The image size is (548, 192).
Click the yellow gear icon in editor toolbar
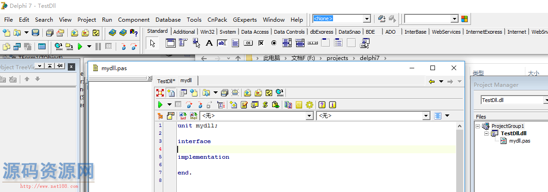310,104
